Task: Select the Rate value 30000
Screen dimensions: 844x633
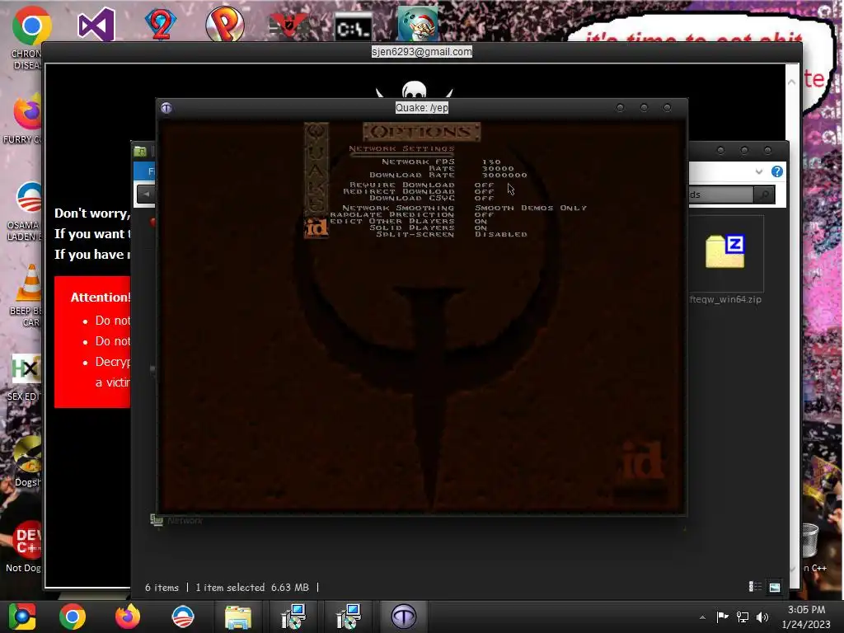Action: [x=498, y=168]
